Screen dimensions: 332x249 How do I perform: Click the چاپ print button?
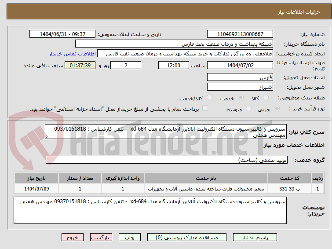click(130, 238)
